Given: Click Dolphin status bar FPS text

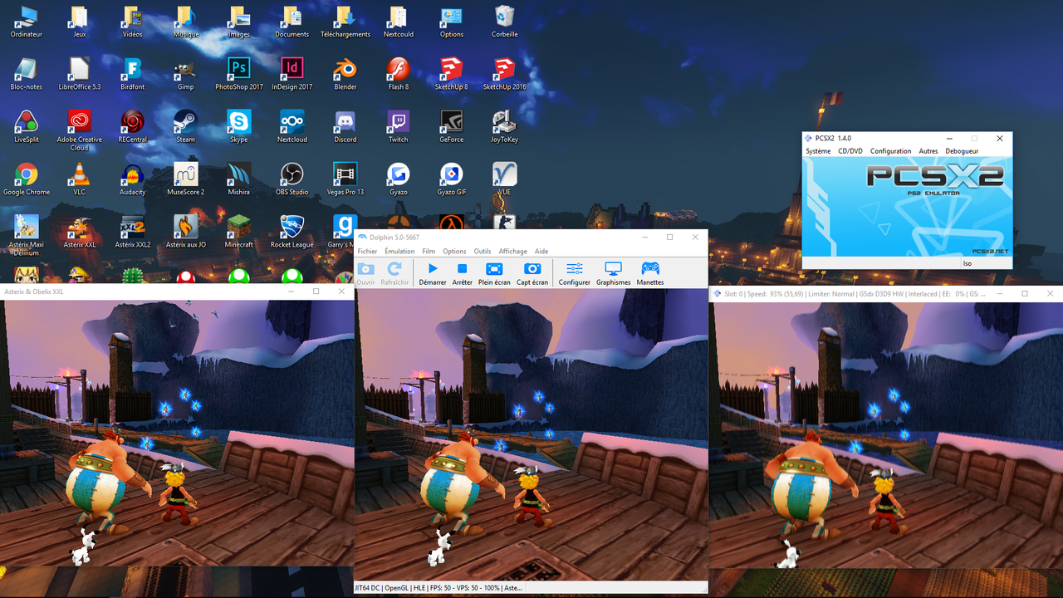Looking at the screenshot, I should pos(439,588).
